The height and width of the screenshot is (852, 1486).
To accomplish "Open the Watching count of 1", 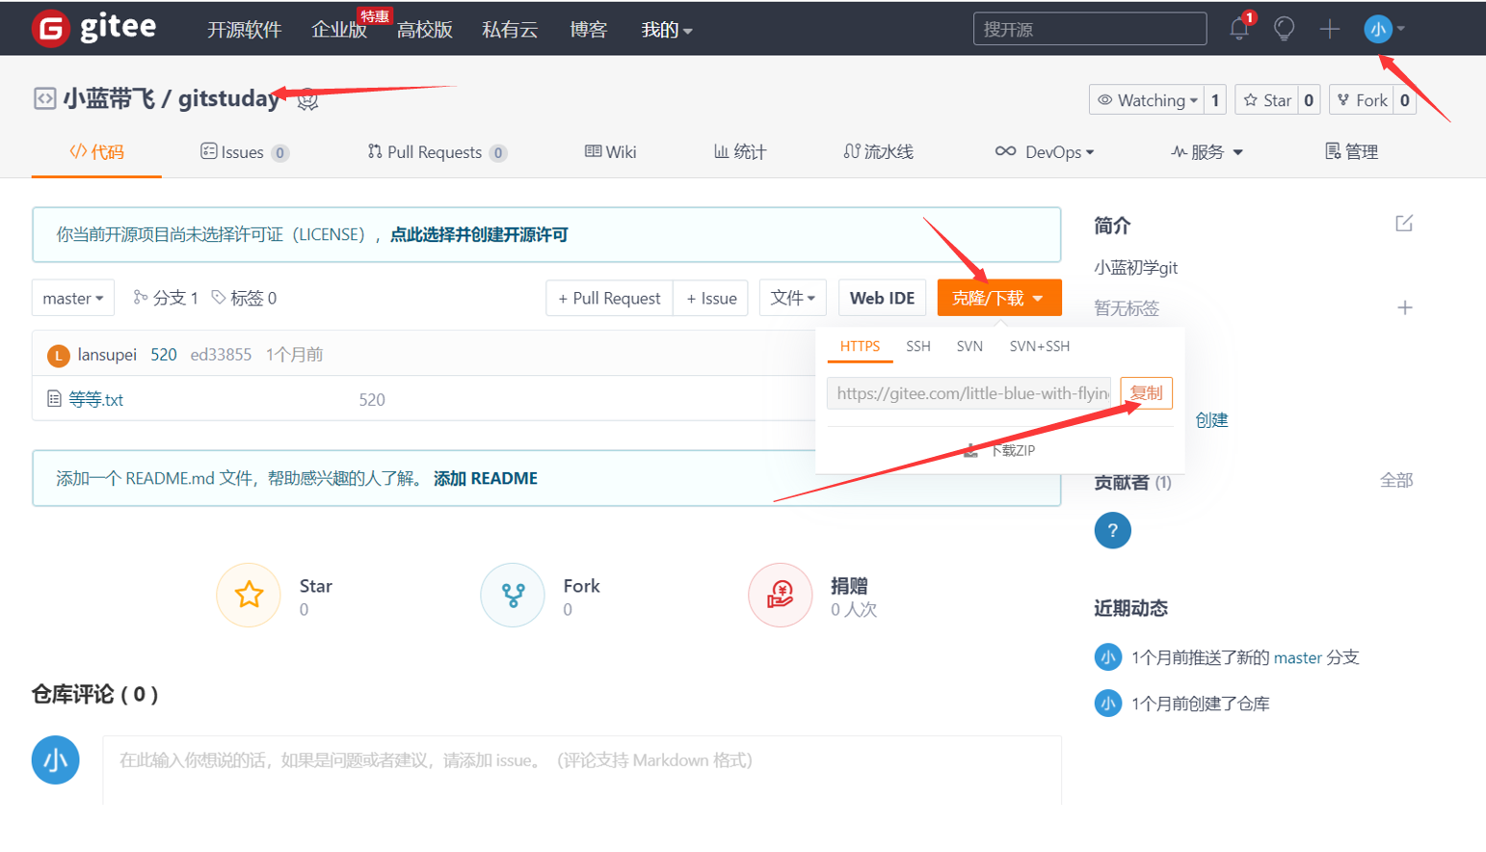I will [x=1215, y=100].
